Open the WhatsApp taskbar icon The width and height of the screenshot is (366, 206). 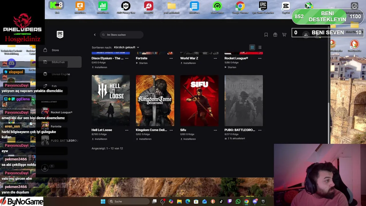pyautogui.click(x=238, y=201)
